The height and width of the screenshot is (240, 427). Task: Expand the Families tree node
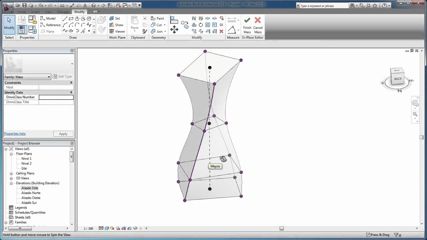pos(6,222)
